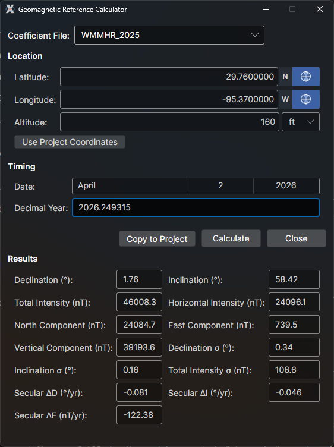Select the month field showing April
Viewport: 334px width, 447px height.
coord(130,186)
